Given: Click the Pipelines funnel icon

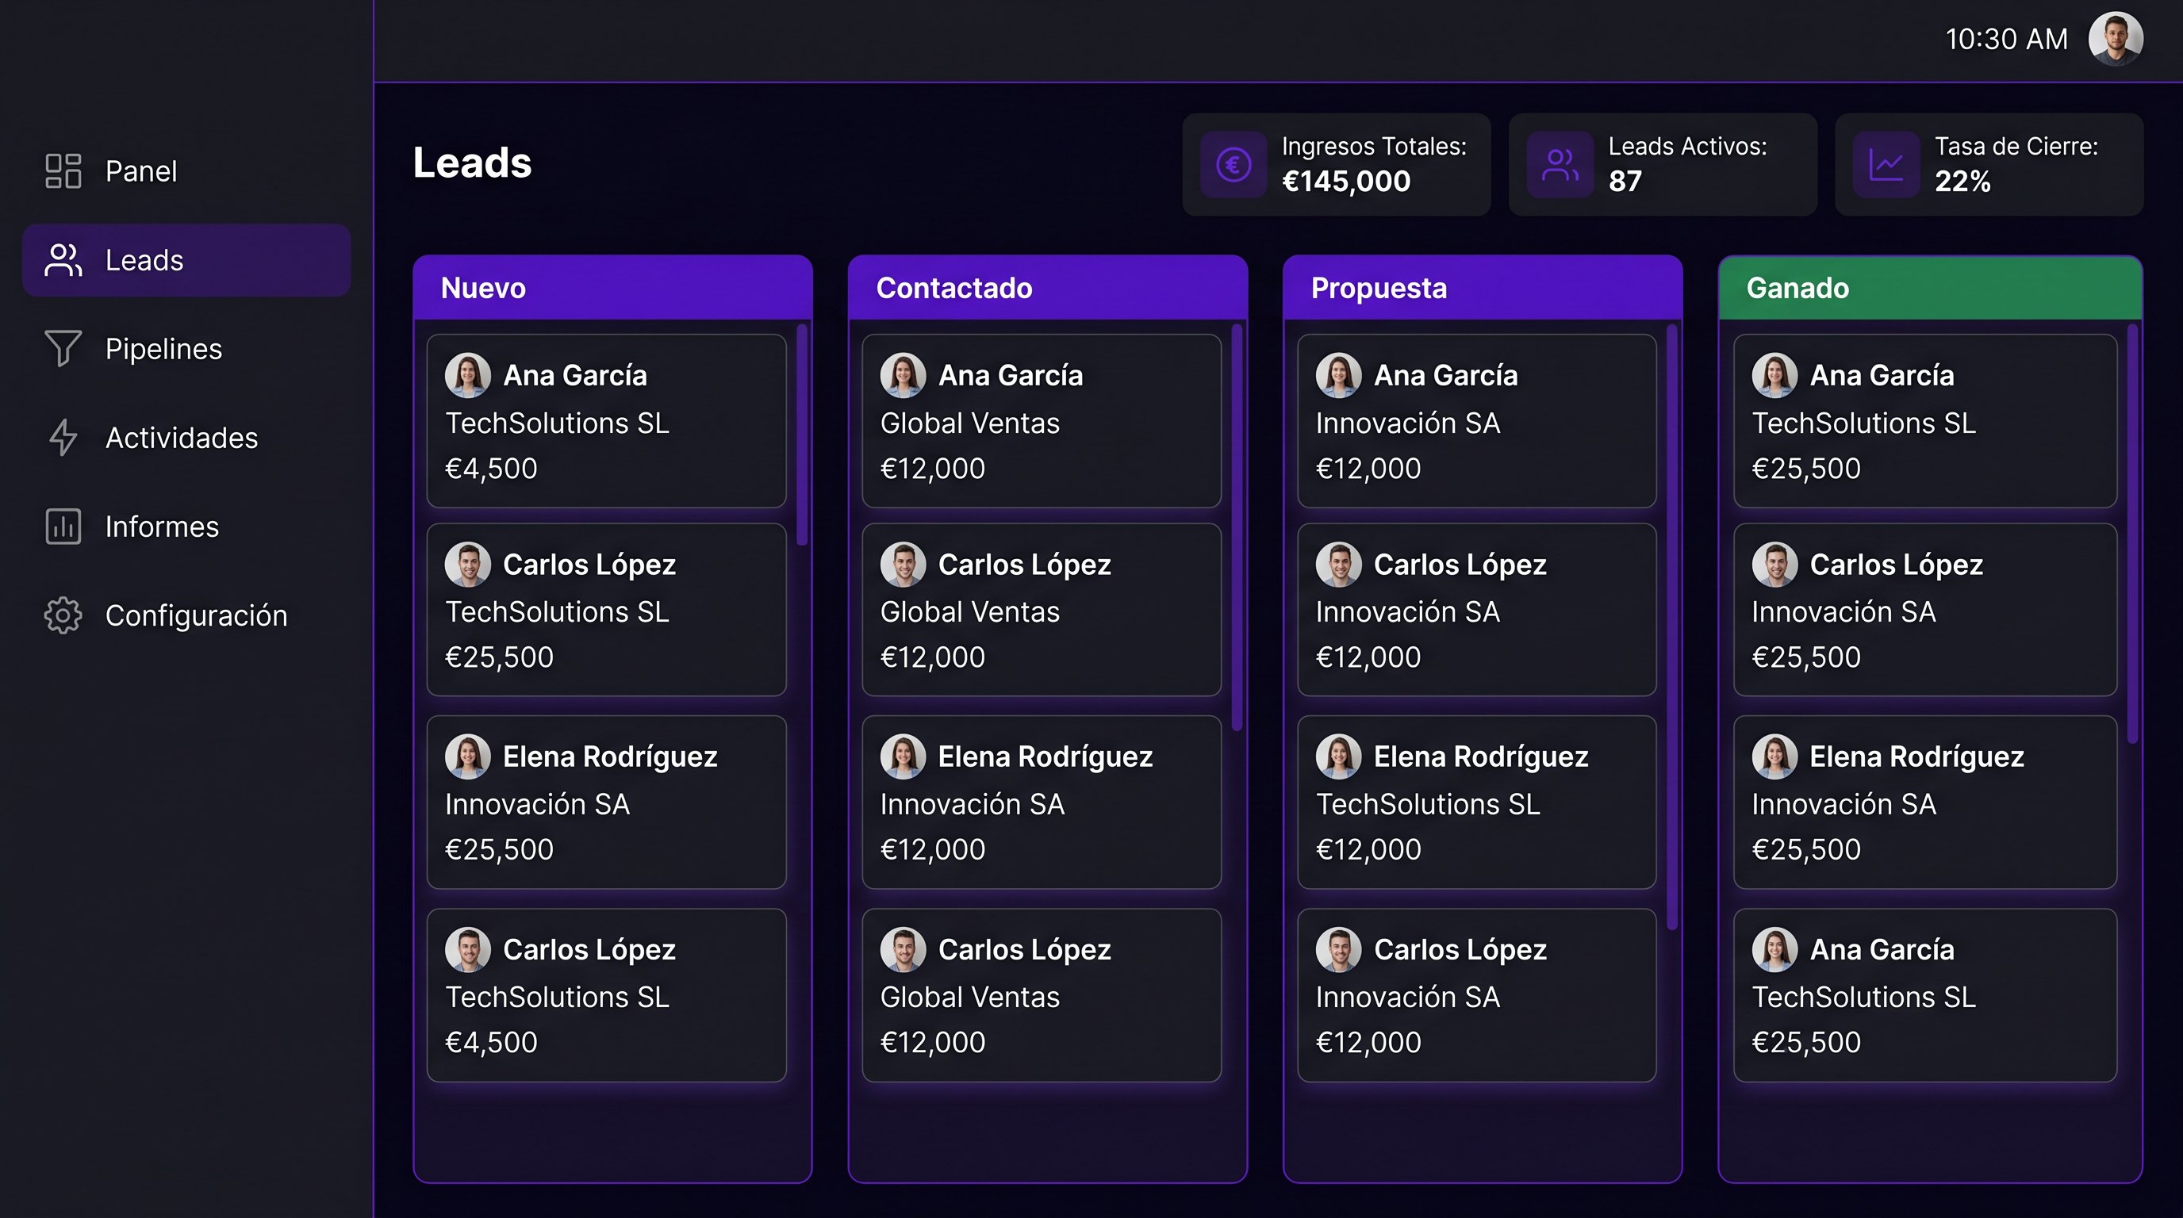Looking at the screenshot, I should pyautogui.click(x=63, y=348).
